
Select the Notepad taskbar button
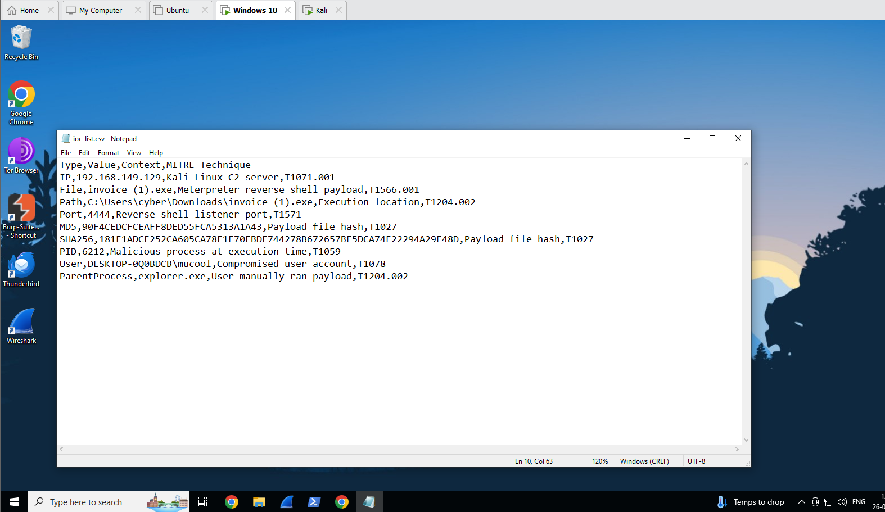369,502
